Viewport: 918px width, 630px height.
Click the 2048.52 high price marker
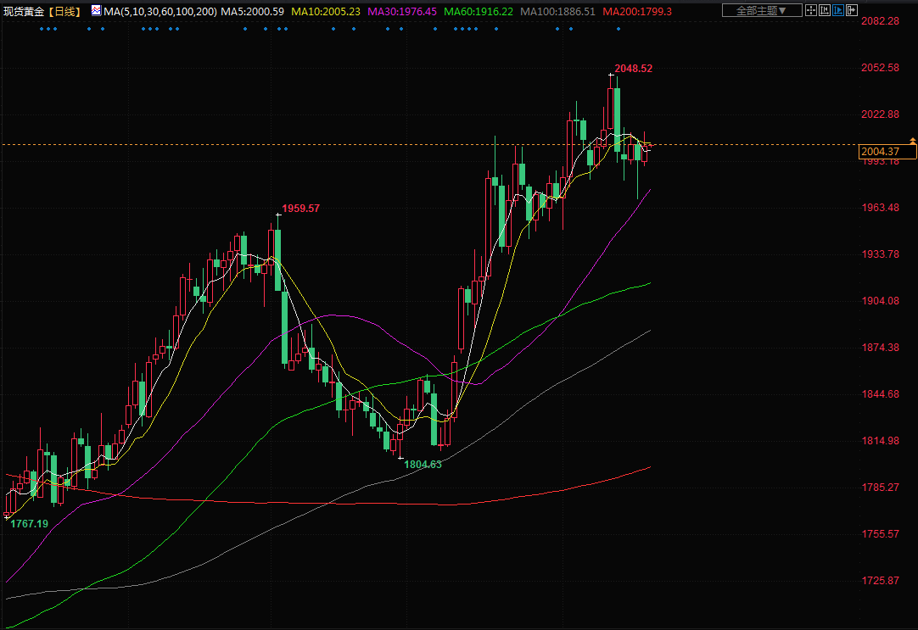(x=634, y=69)
